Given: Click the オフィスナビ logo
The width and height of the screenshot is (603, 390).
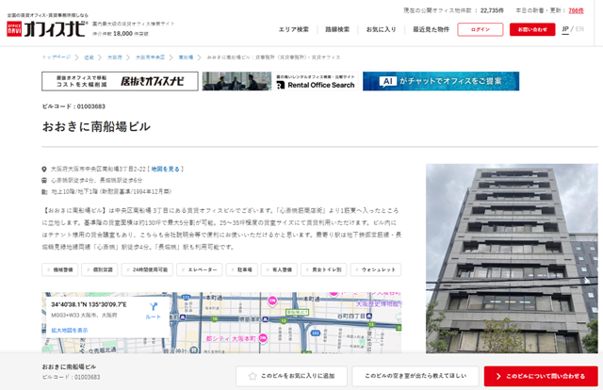Looking at the screenshot, I should 49,24.
